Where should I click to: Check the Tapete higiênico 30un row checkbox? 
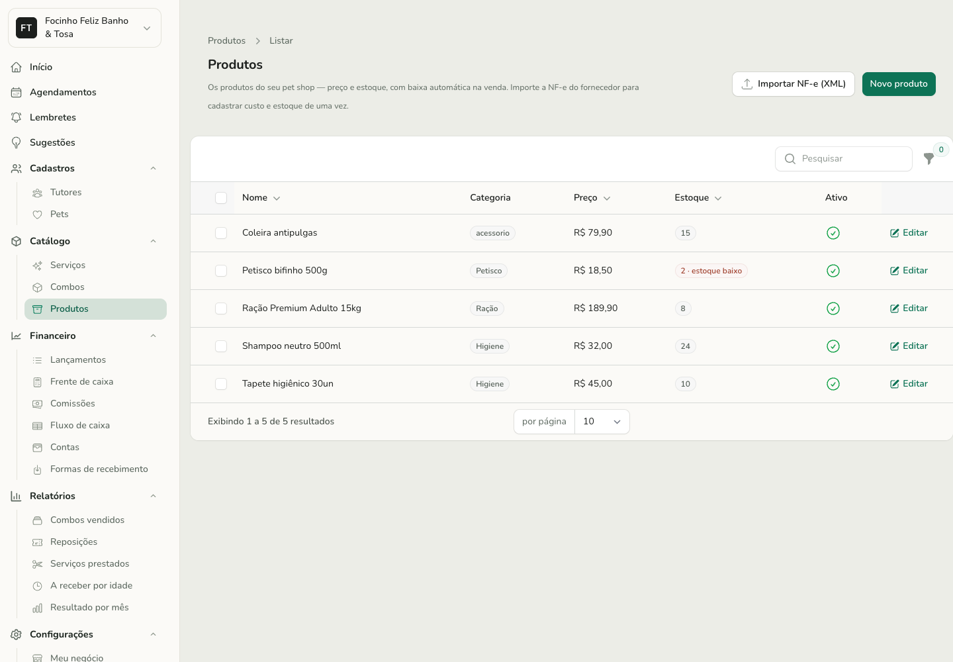pyautogui.click(x=221, y=384)
